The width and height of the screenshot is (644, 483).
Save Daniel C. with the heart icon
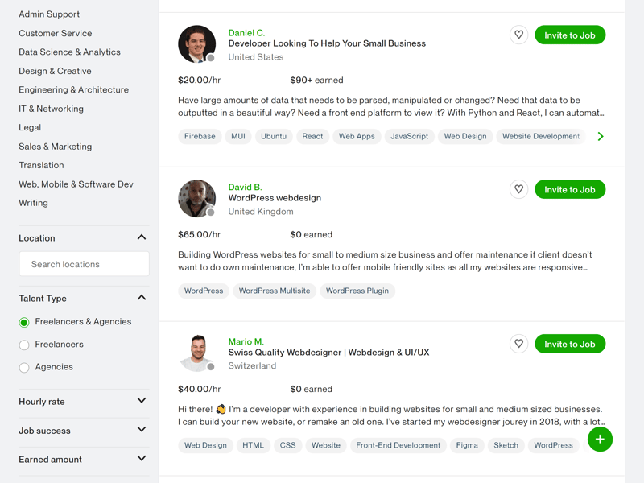click(x=518, y=35)
